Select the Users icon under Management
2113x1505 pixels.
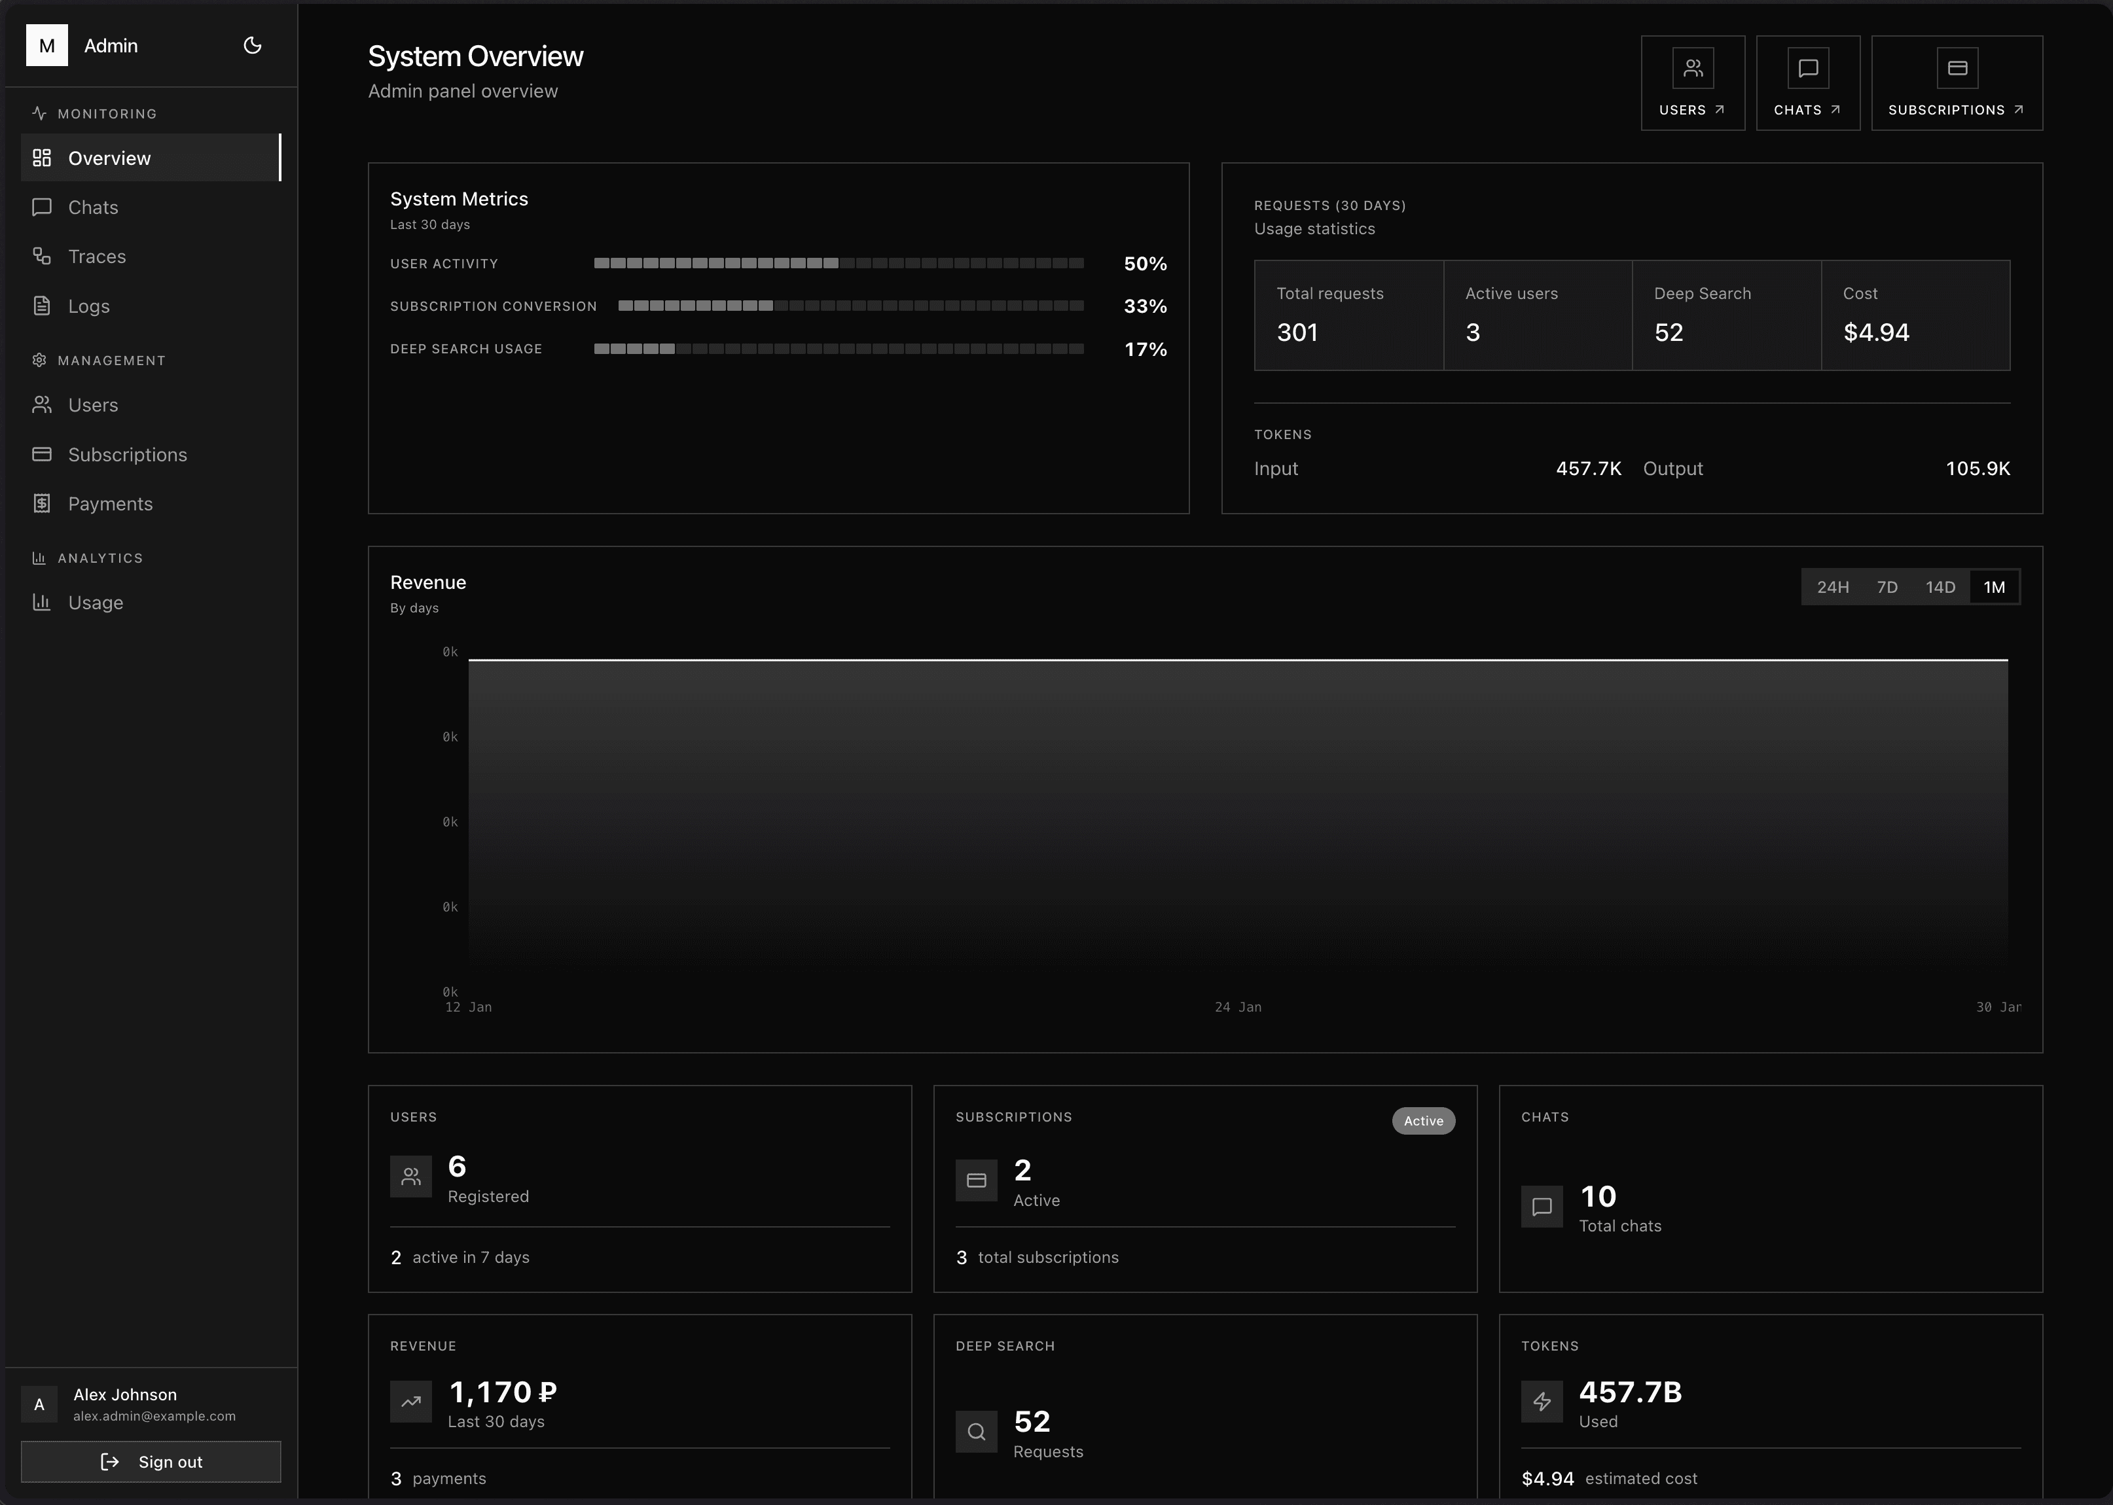pos(42,405)
